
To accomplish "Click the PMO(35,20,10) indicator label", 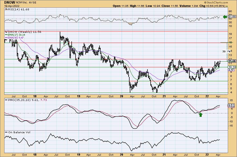I will pos(26,100).
